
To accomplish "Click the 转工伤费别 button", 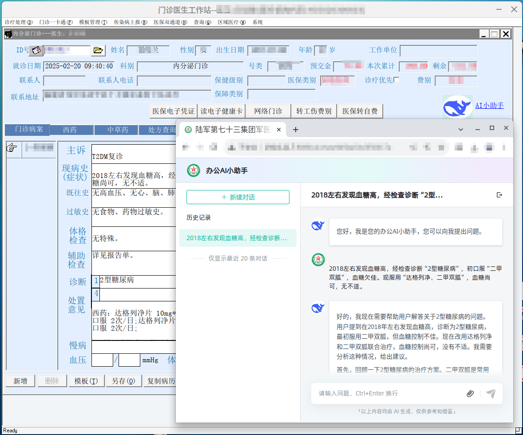I will [314, 111].
